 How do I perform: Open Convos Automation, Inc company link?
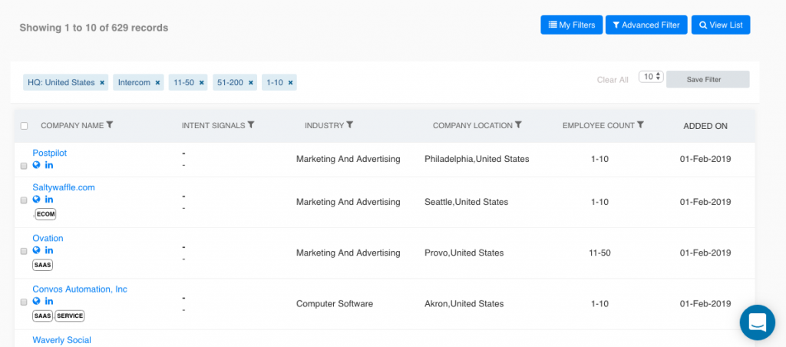tap(80, 289)
